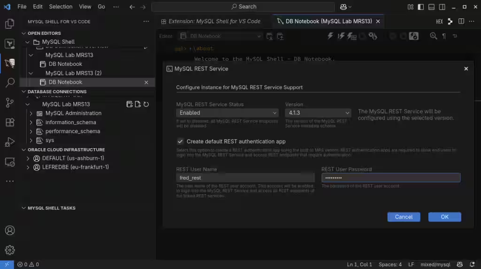
Task: Close the MySQL REST Service dialog
Action: coord(466,69)
